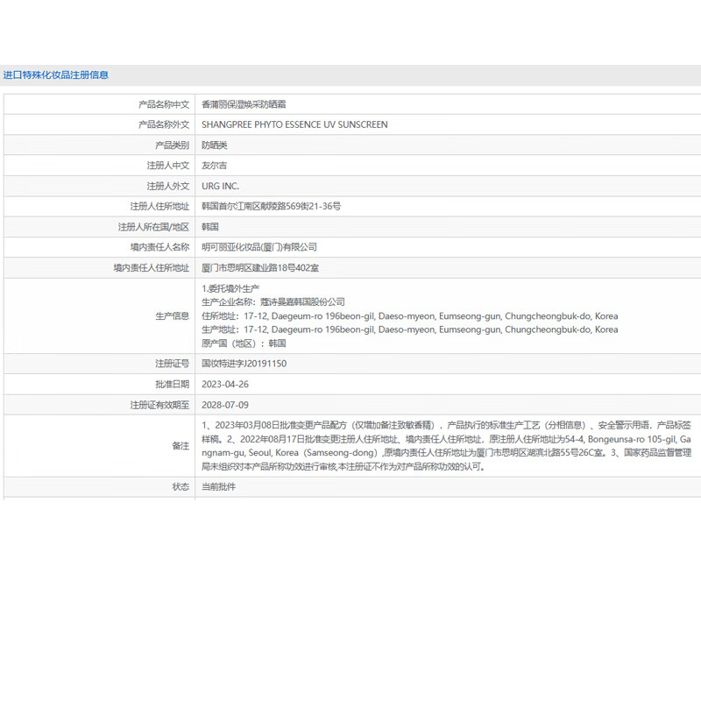Click the URG INC. value
Viewport: 701px width, 701px height.
pyautogui.click(x=221, y=186)
